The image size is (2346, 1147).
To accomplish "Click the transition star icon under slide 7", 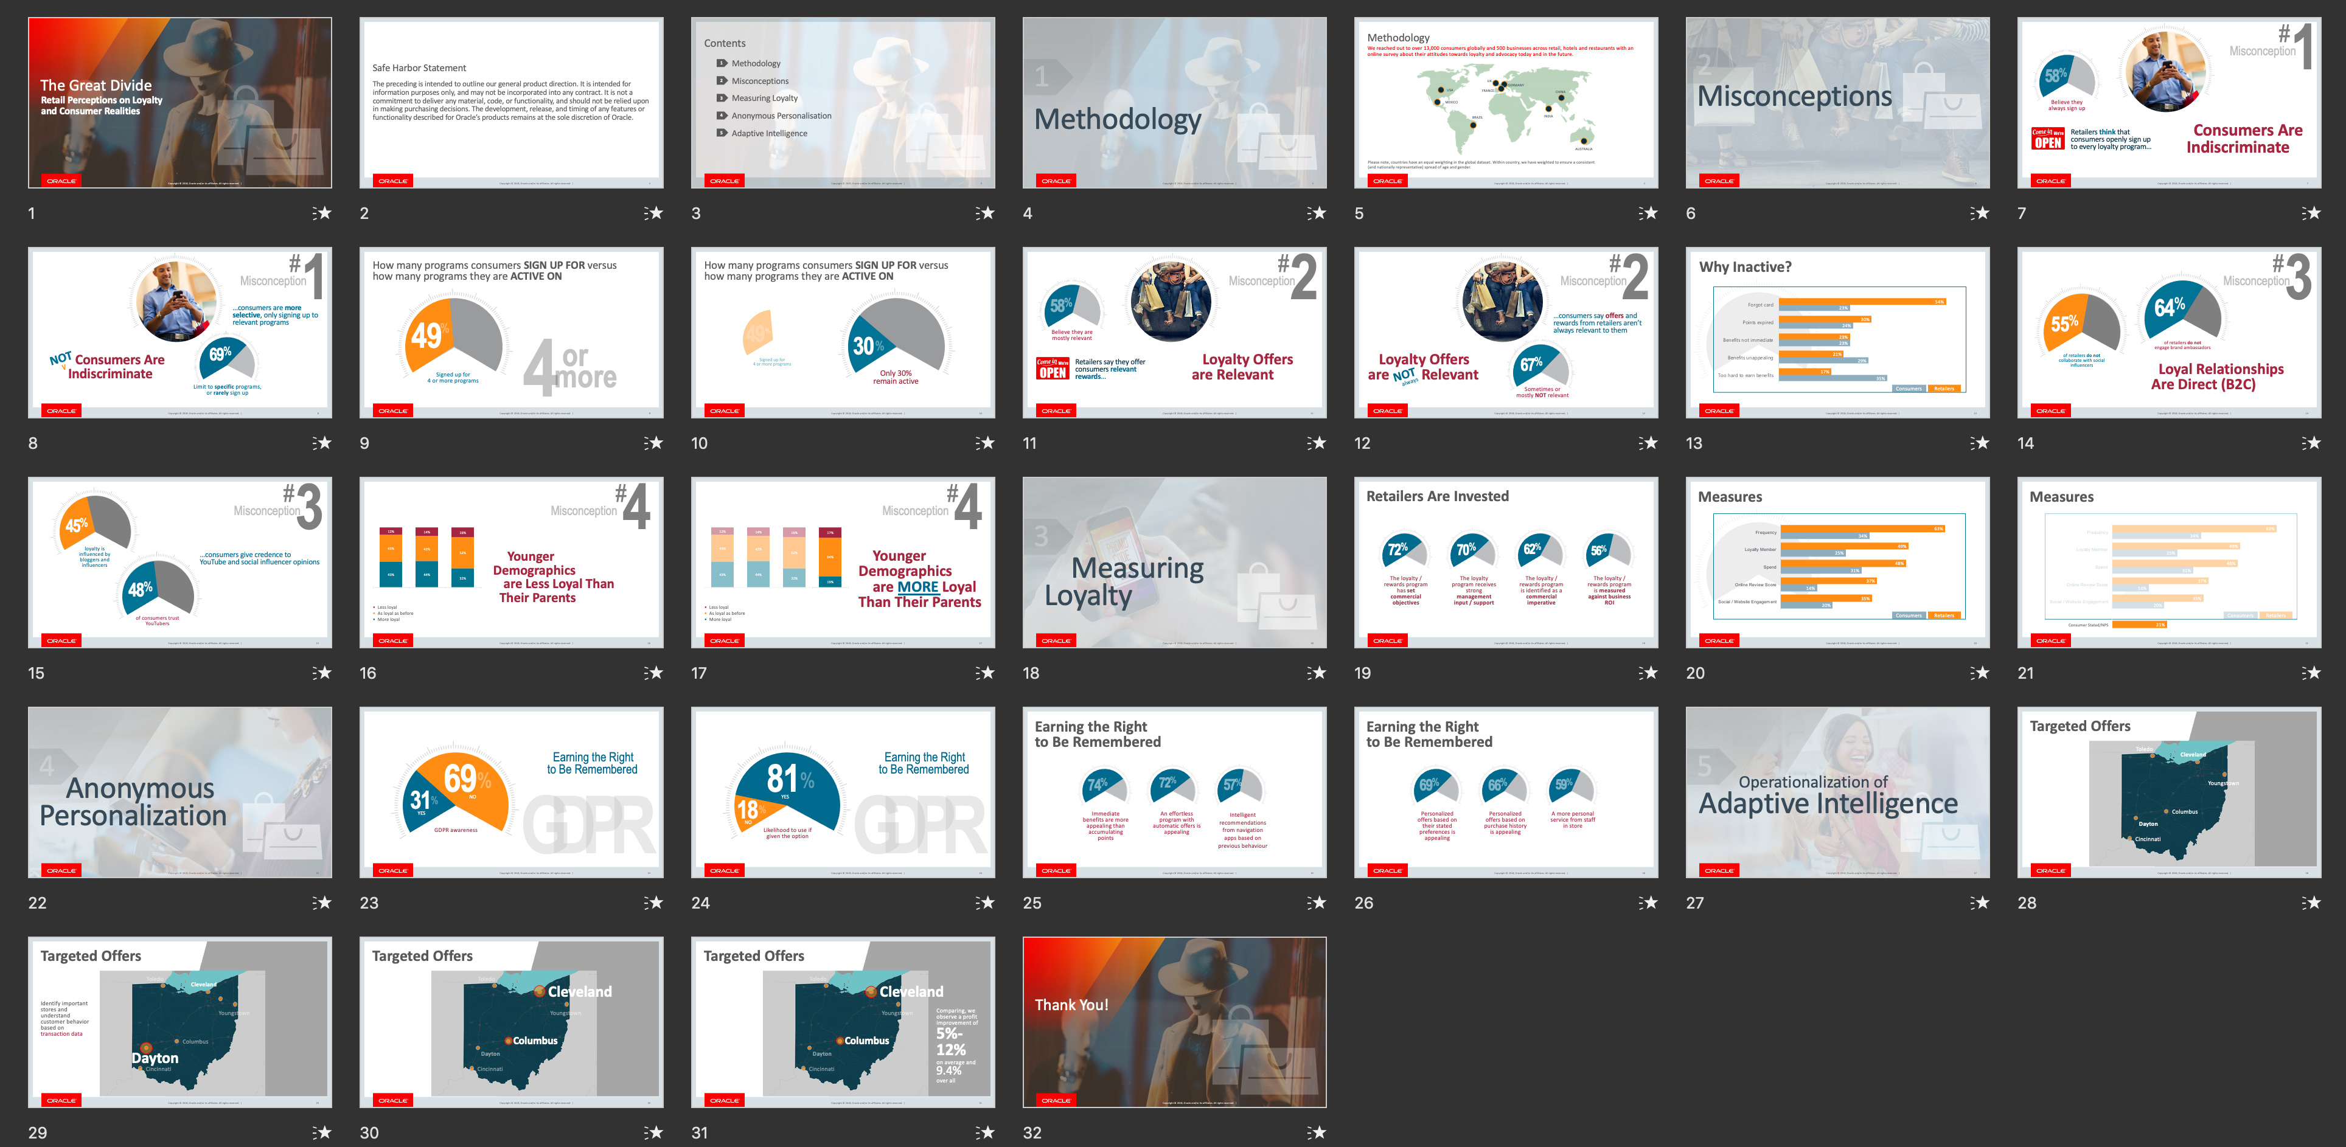I will pyautogui.click(x=2311, y=213).
